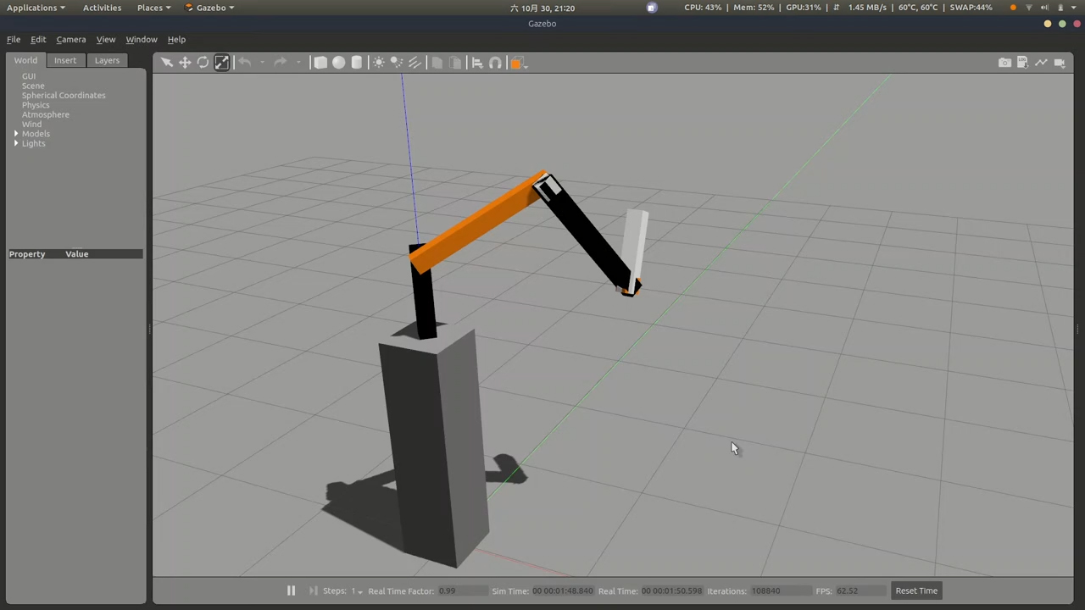Open the Activities overview

[102, 8]
